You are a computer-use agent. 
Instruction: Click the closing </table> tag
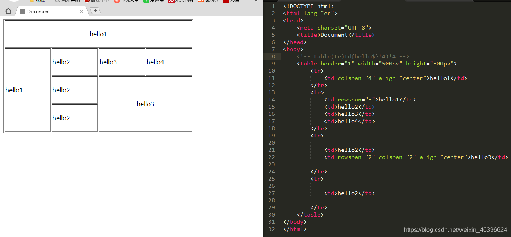pyautogui.click(x=310, y=215)
